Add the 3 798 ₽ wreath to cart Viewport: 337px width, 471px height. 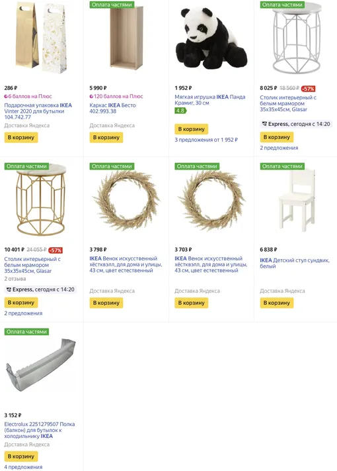tap(106, 303)
